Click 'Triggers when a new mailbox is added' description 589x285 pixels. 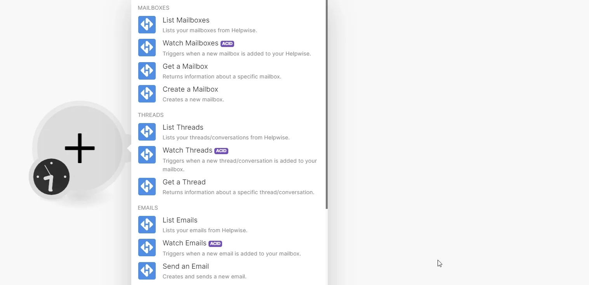click(x=237, y=54)
